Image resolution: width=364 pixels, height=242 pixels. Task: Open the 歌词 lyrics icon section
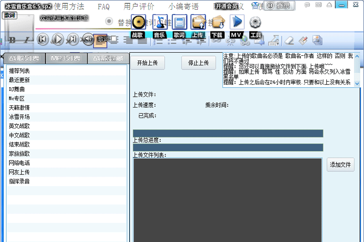(x=179, y=22)
